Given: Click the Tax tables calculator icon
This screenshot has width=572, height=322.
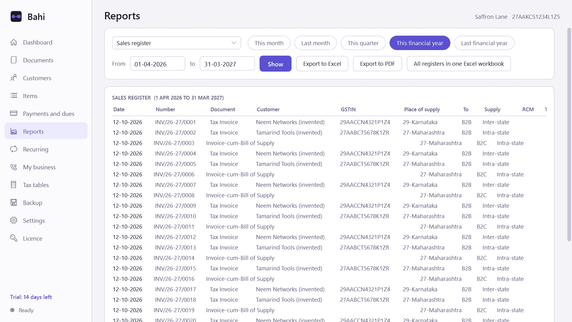Looking at the screenshot, I should [x=14, y=185].
